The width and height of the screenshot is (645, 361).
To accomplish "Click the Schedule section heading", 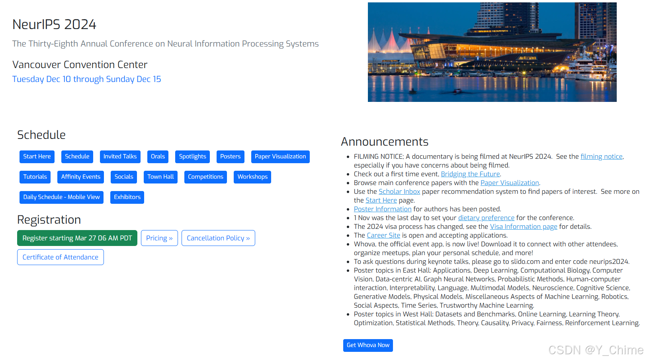I will pos(41,135).
